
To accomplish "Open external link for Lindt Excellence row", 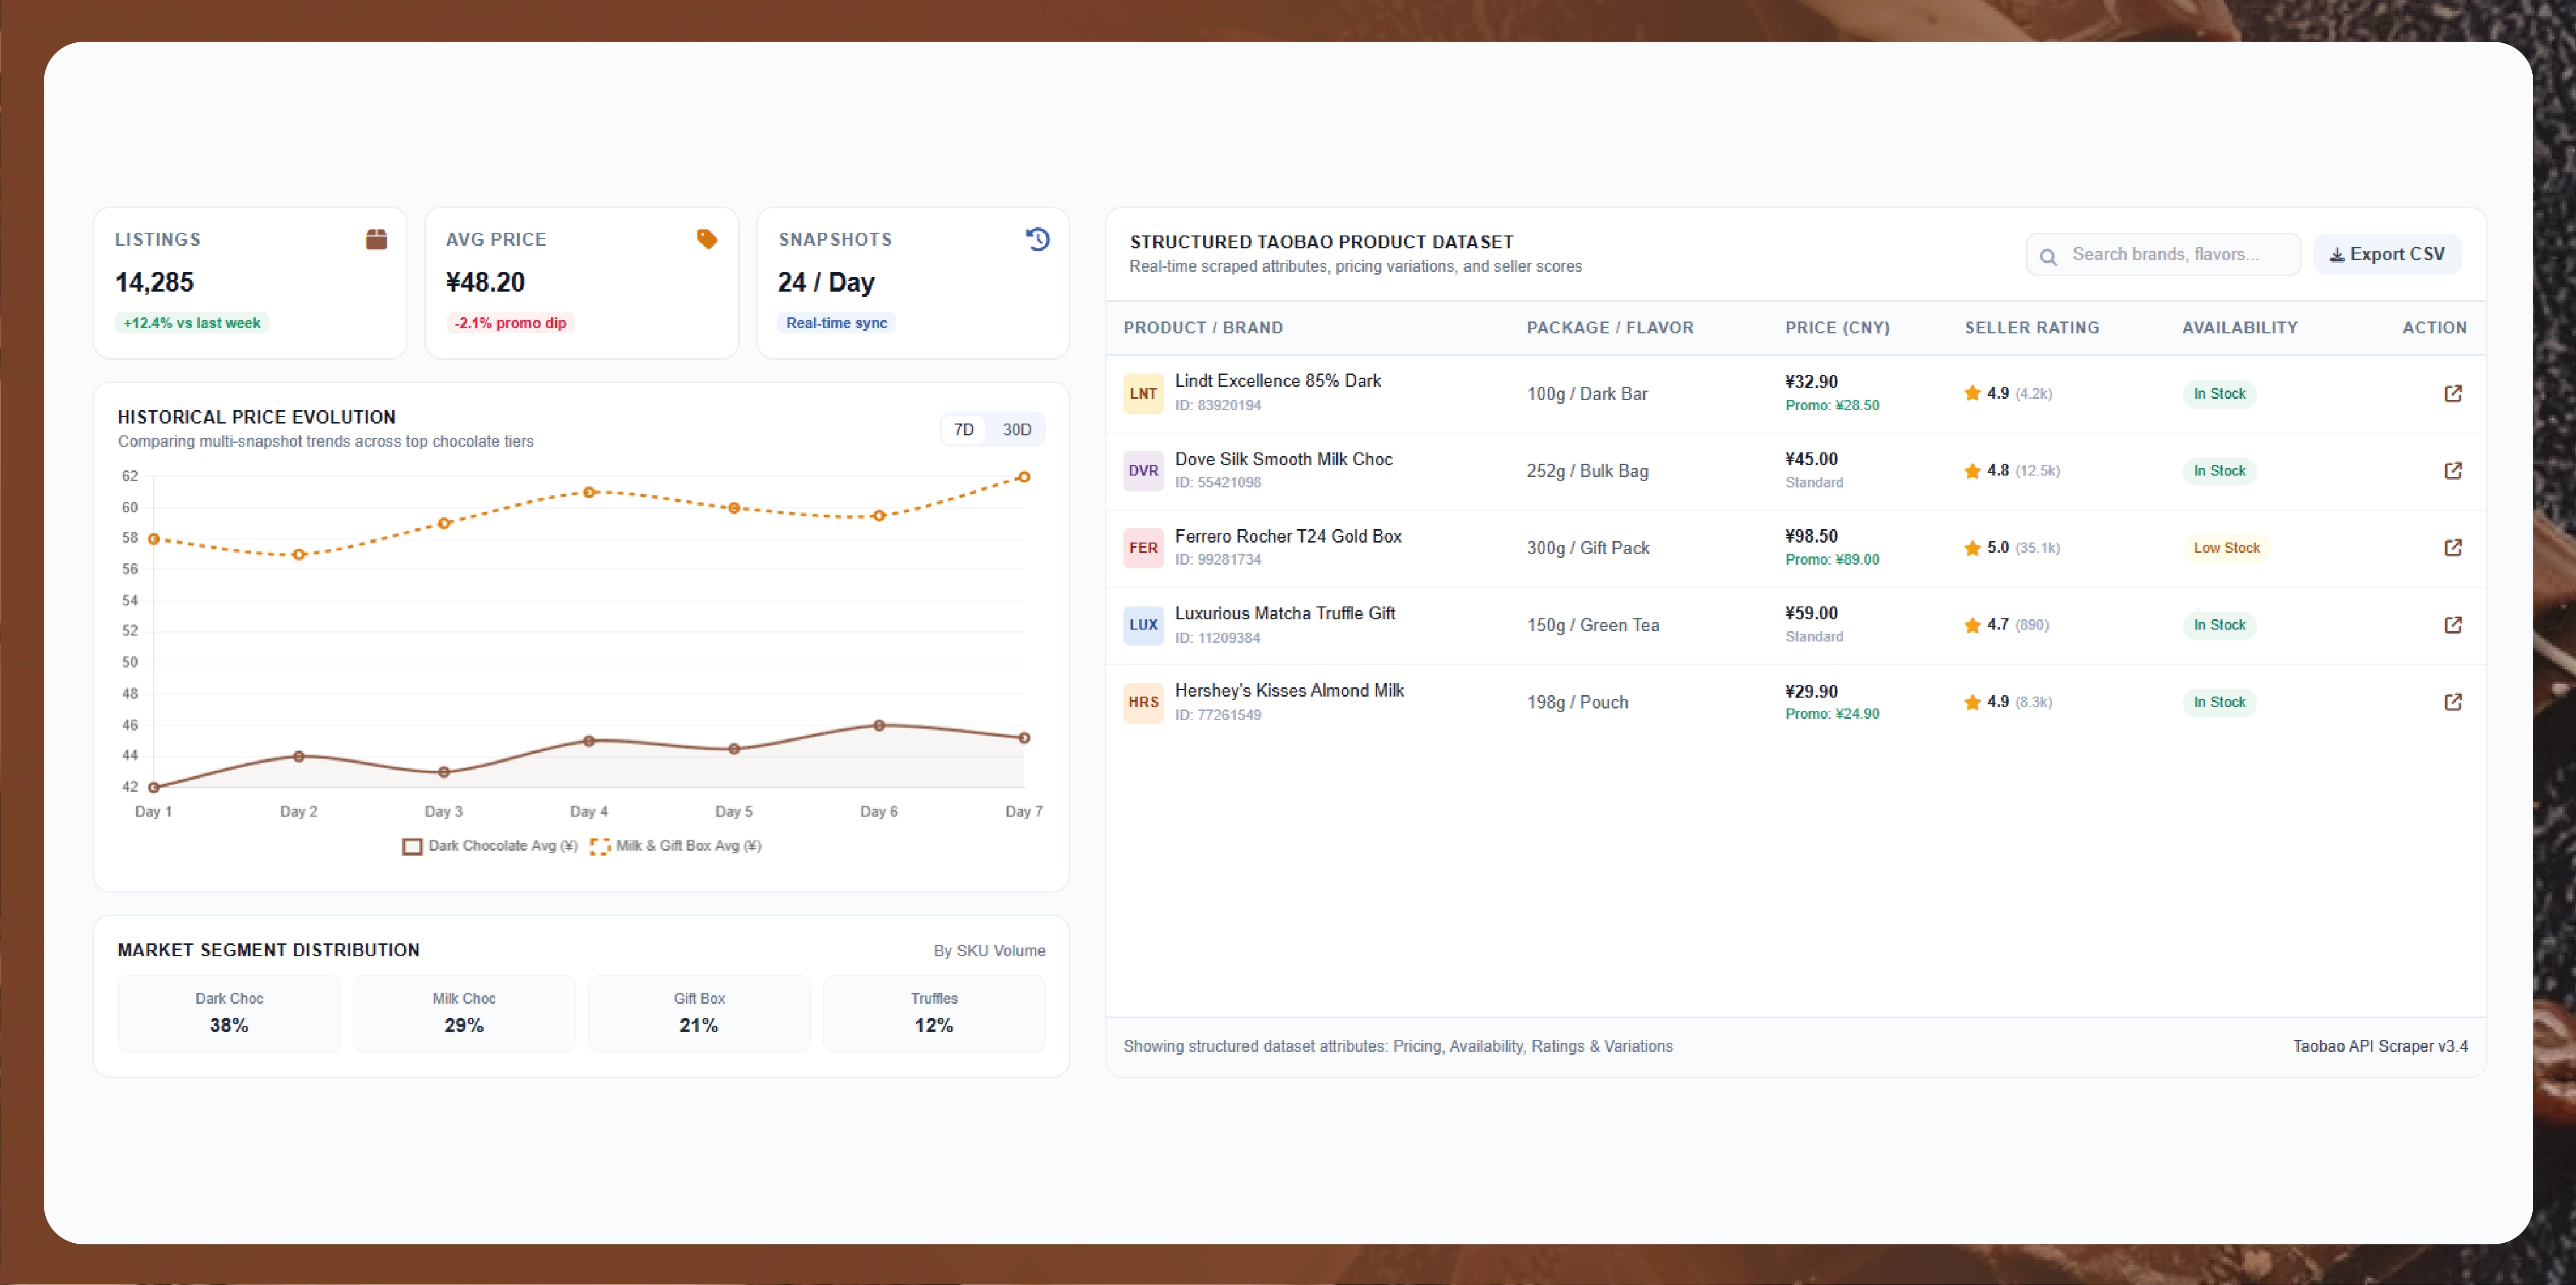I will point(2452,393).
